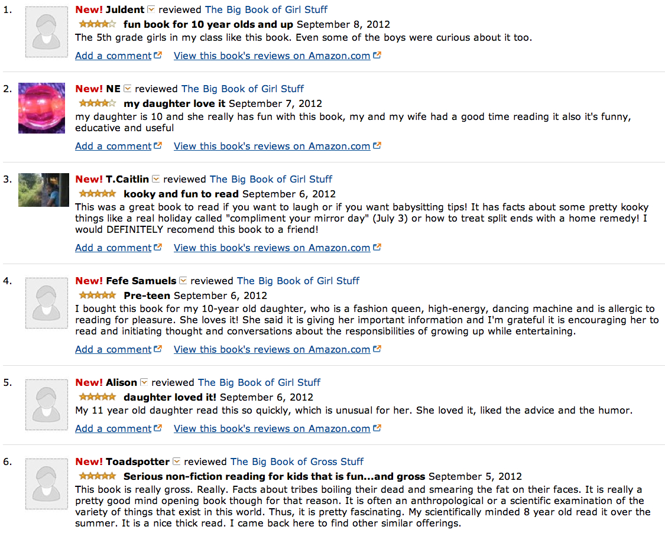Viewport: 665px width, 533px height.
Task: Open reviewer profile for Alison
Action: pyautogui.click(x=121, y=382)
